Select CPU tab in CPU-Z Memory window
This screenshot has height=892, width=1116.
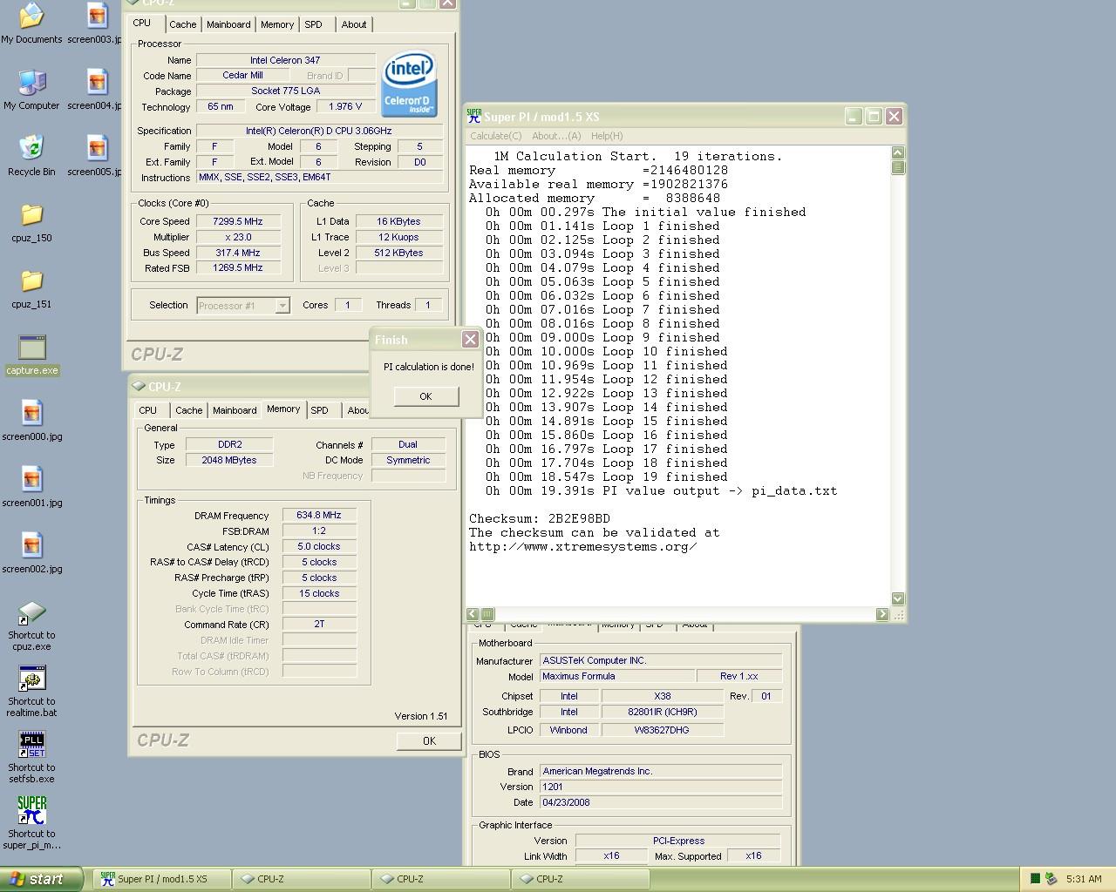pos(148,410)
